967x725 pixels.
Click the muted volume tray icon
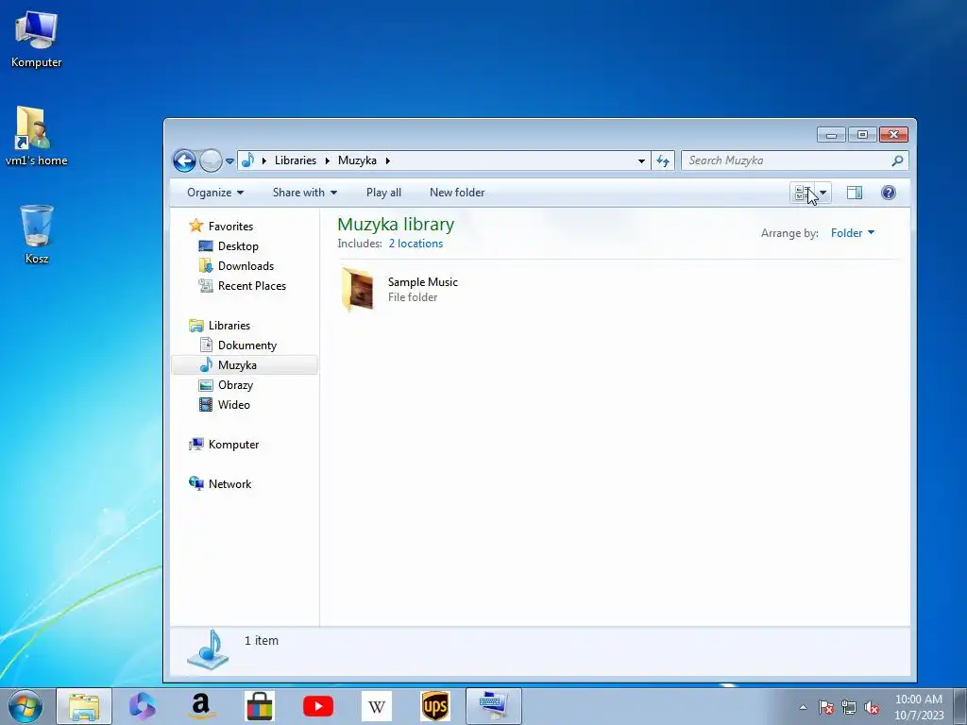[872, 707]
